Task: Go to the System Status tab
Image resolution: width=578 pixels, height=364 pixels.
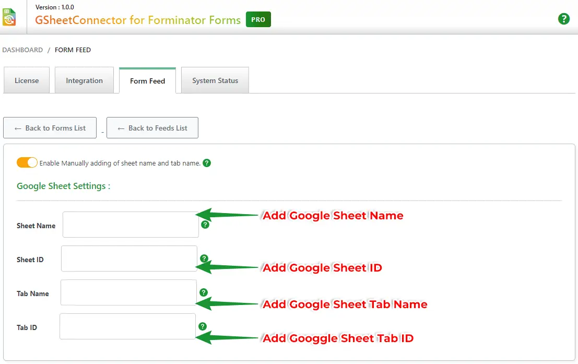Action: tap(215, 81)
